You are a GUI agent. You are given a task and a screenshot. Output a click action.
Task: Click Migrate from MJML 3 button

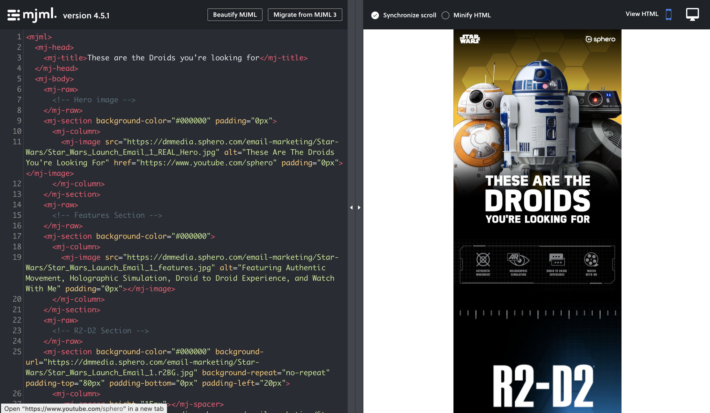click(305, 15)
